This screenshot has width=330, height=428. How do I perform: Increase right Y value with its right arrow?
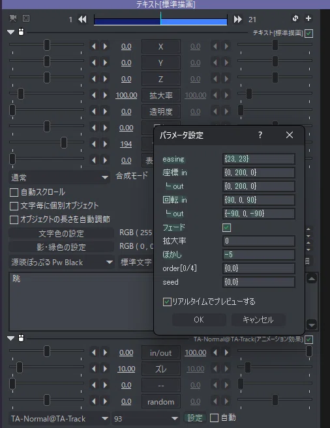click(x=226, y=63)
